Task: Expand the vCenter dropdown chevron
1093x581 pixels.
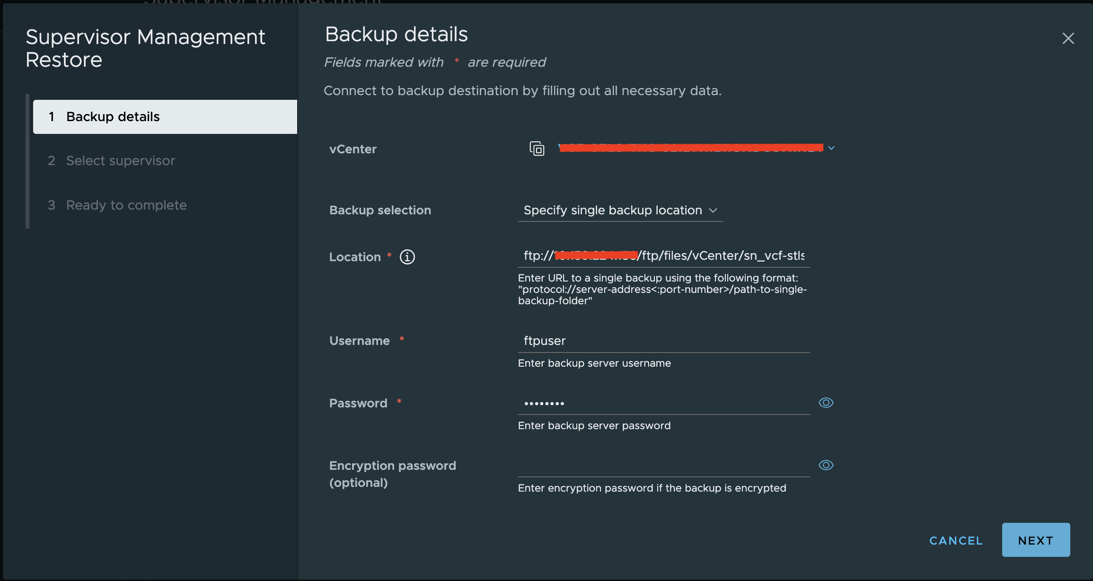Action: (x=831, y=148)
